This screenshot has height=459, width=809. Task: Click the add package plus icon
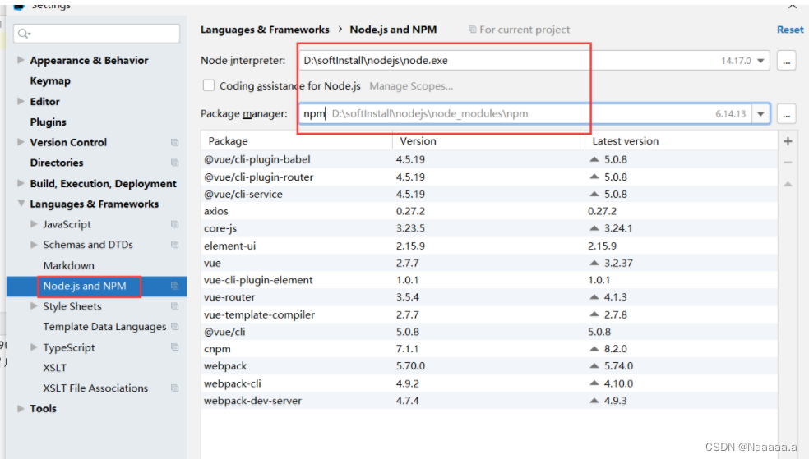click(x=788, y=141)
